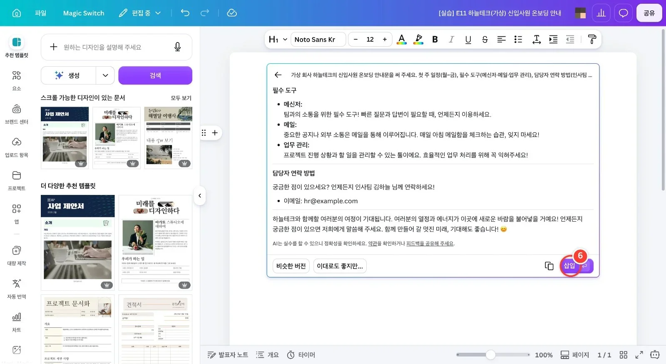Screen dimensions: 666x364
Task: Click the microphone voice input icon
Action: (178, 47)
